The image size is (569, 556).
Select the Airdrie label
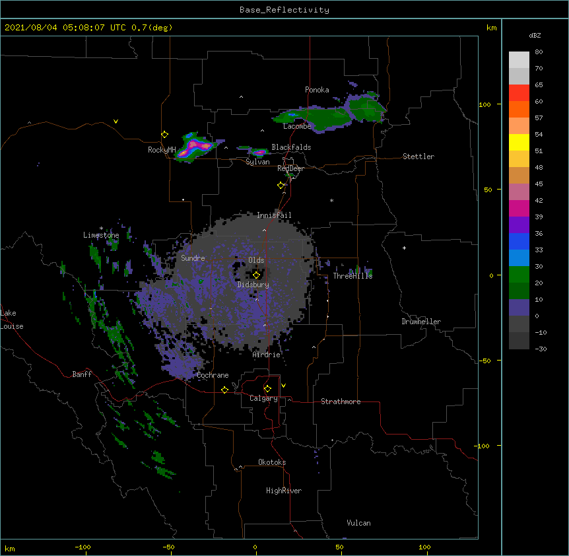point(267,355)
